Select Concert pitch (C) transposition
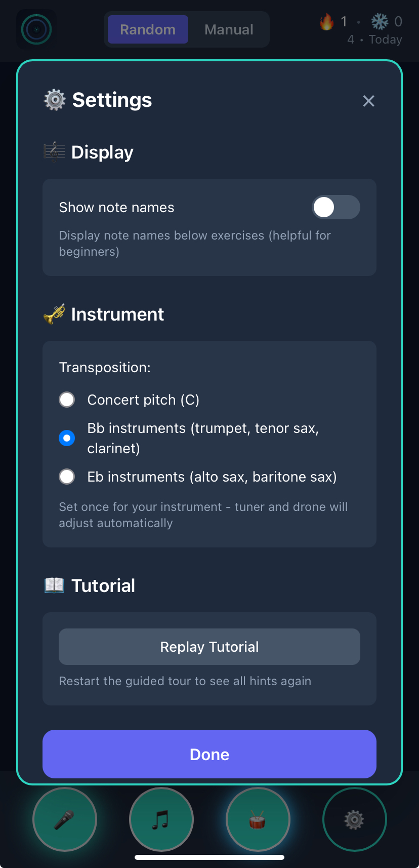This screenshot has width=419, height=868. point(67,400)
